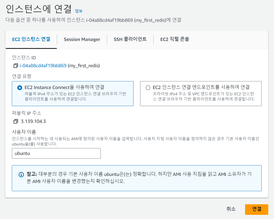The height and width of the screenshot is (219, 274).
Task: Select EC2 인스턴스 연결 엔드포인트 radio option
Action: point(148,88)
